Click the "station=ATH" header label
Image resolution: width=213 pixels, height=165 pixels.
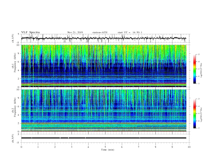[x=100, y=32]
